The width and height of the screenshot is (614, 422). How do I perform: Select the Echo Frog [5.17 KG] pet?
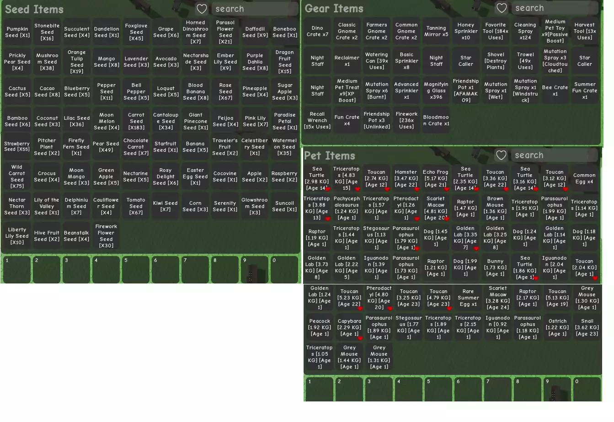click(435, 178)
